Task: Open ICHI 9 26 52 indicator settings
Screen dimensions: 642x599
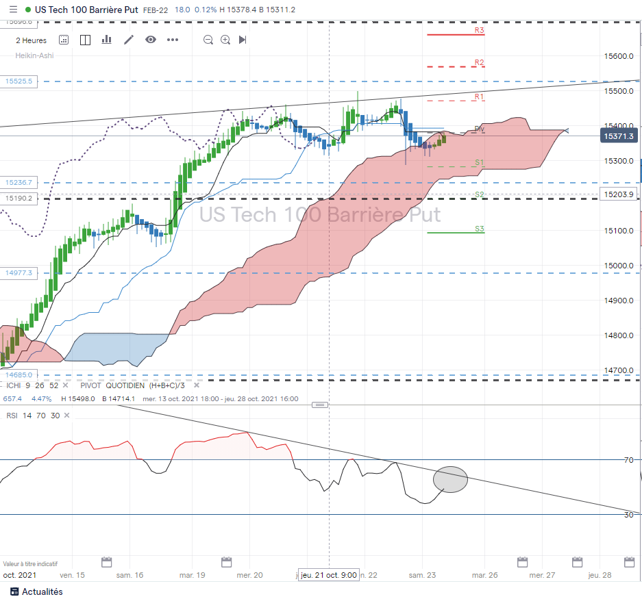Action: (x=32, y=385)
